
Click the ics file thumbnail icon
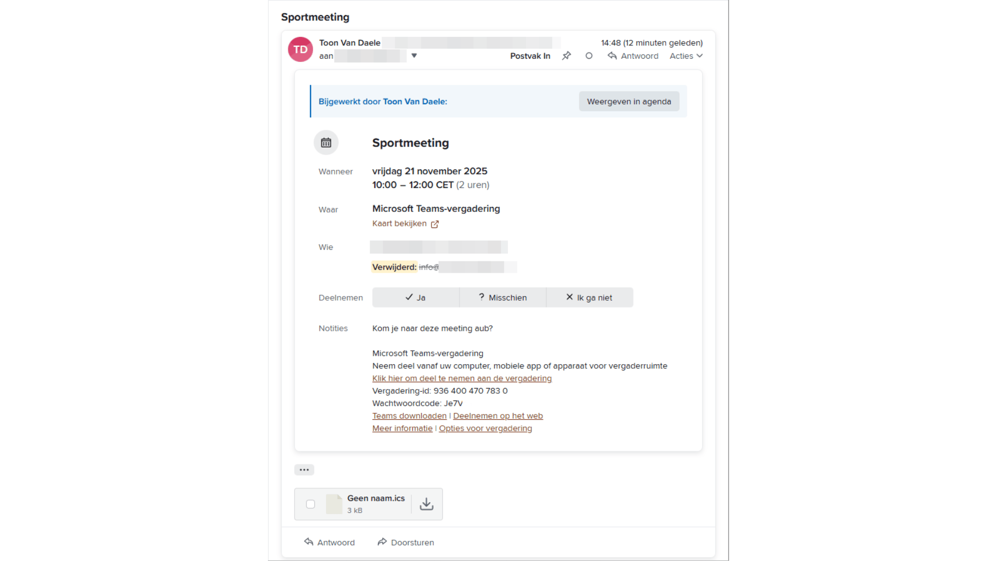click(334, 504)
